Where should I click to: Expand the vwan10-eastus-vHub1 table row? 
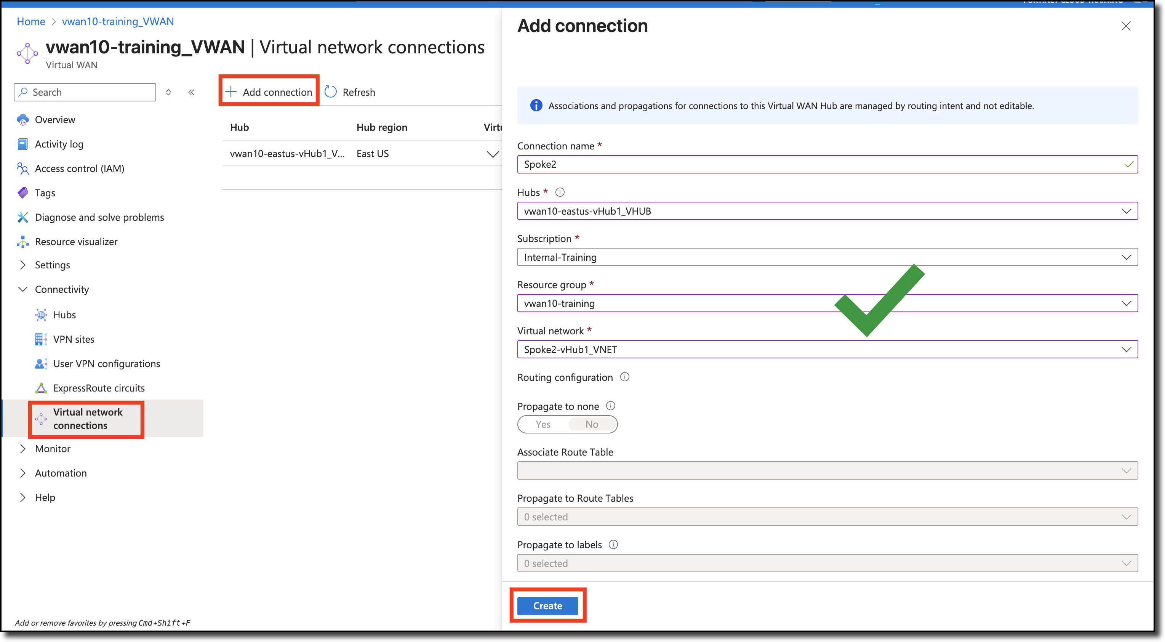[x=493, y=154]
